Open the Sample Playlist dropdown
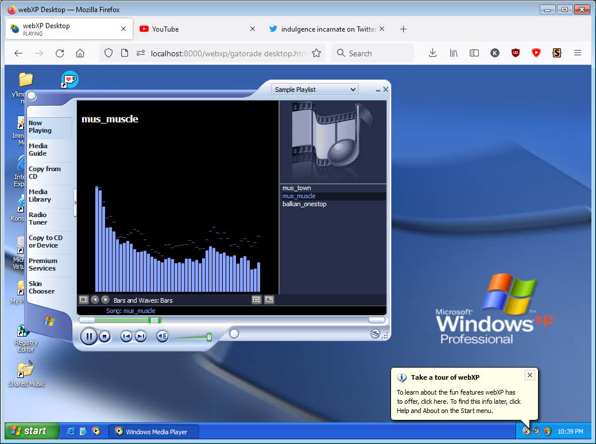The width and height of the screenshot is (596, 444). (315, 90)
